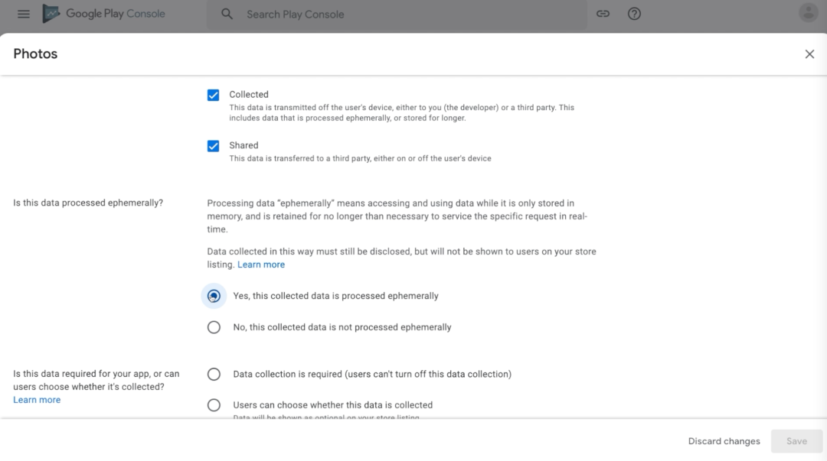Click the Photos dialog title
827x461 pixels.
coord(35,54)
